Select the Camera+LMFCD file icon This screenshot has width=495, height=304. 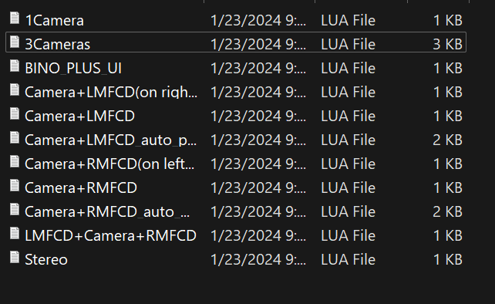coord(15,113)
